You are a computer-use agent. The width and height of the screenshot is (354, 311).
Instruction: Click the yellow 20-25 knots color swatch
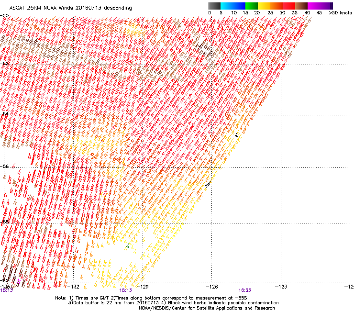click(x=264, y=6)
